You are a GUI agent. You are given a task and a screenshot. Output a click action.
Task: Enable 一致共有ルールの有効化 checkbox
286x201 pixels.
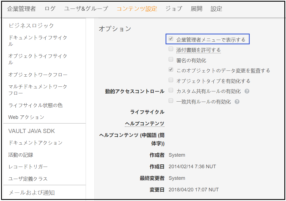click(171, 101)
